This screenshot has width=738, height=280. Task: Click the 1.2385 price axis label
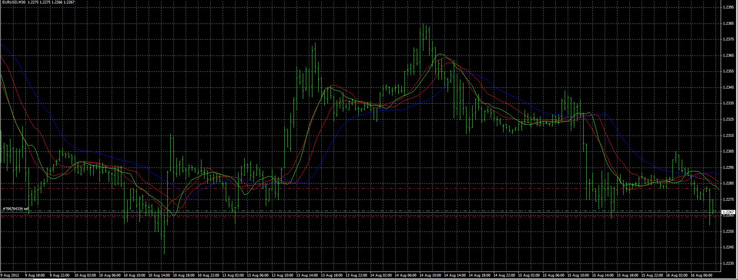coord(729,23)
